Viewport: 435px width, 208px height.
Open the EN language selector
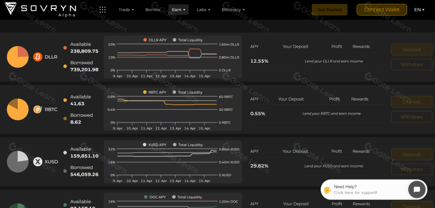pyautogui.click(x=419, y=10)
